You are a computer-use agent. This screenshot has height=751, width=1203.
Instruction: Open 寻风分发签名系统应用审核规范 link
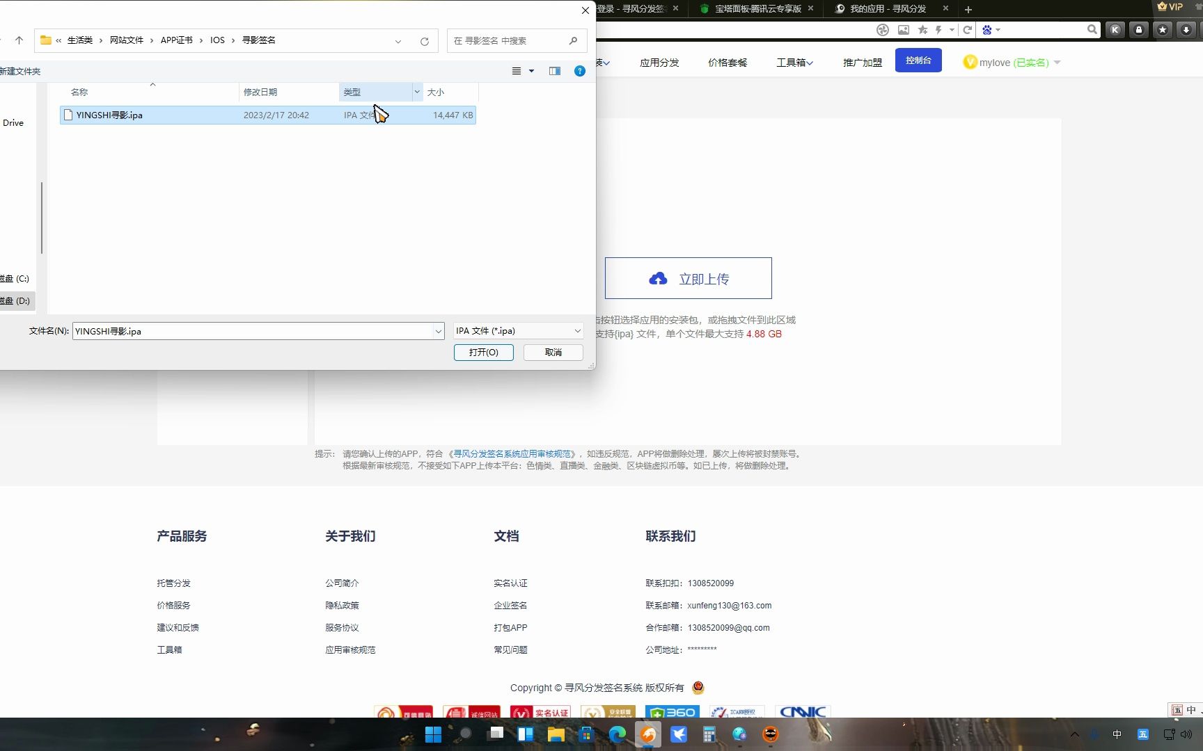[x=512, y=454]
